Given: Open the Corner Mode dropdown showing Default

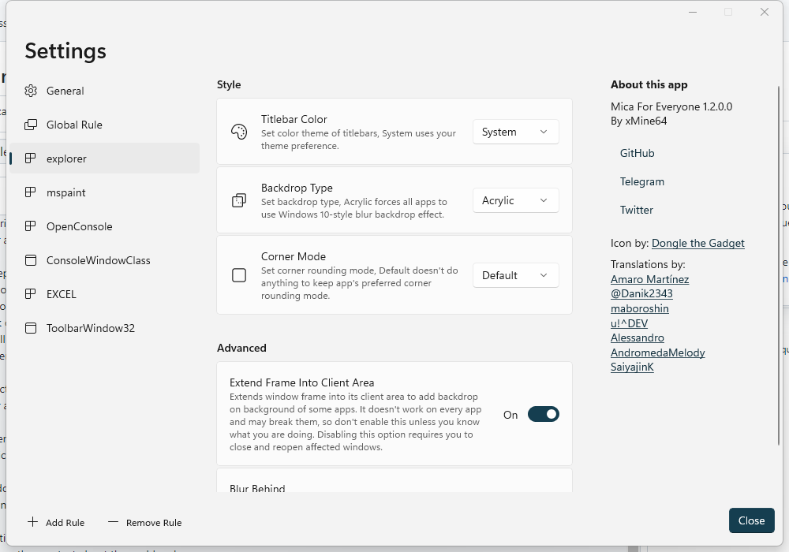Looking at the screenshot, I should 515,275.
